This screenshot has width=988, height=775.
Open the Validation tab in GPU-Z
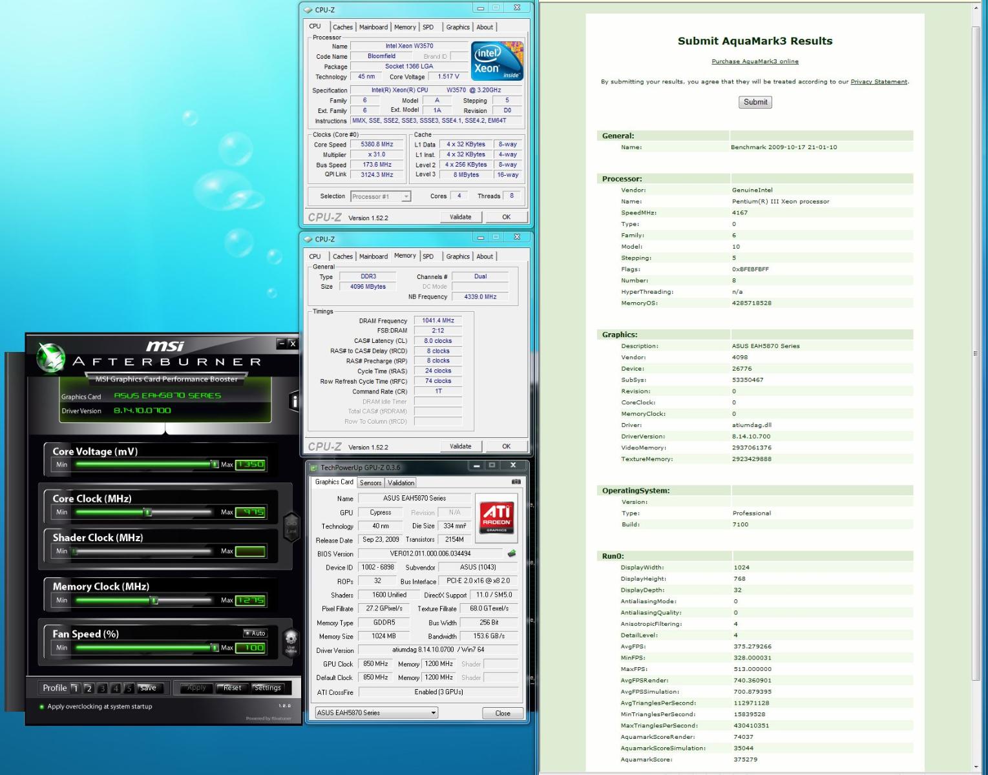401,482
